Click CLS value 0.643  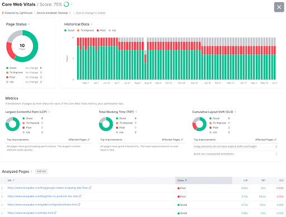pyautogui.click(x=280, y=188)
